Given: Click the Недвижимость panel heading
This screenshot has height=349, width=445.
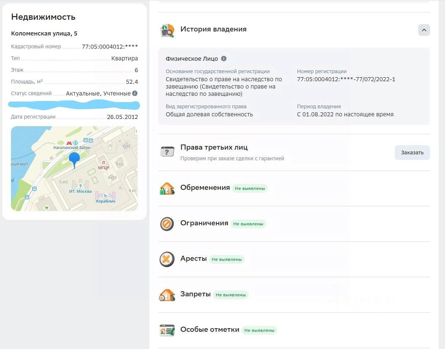Looking at the screenshot, I should 43,17.
